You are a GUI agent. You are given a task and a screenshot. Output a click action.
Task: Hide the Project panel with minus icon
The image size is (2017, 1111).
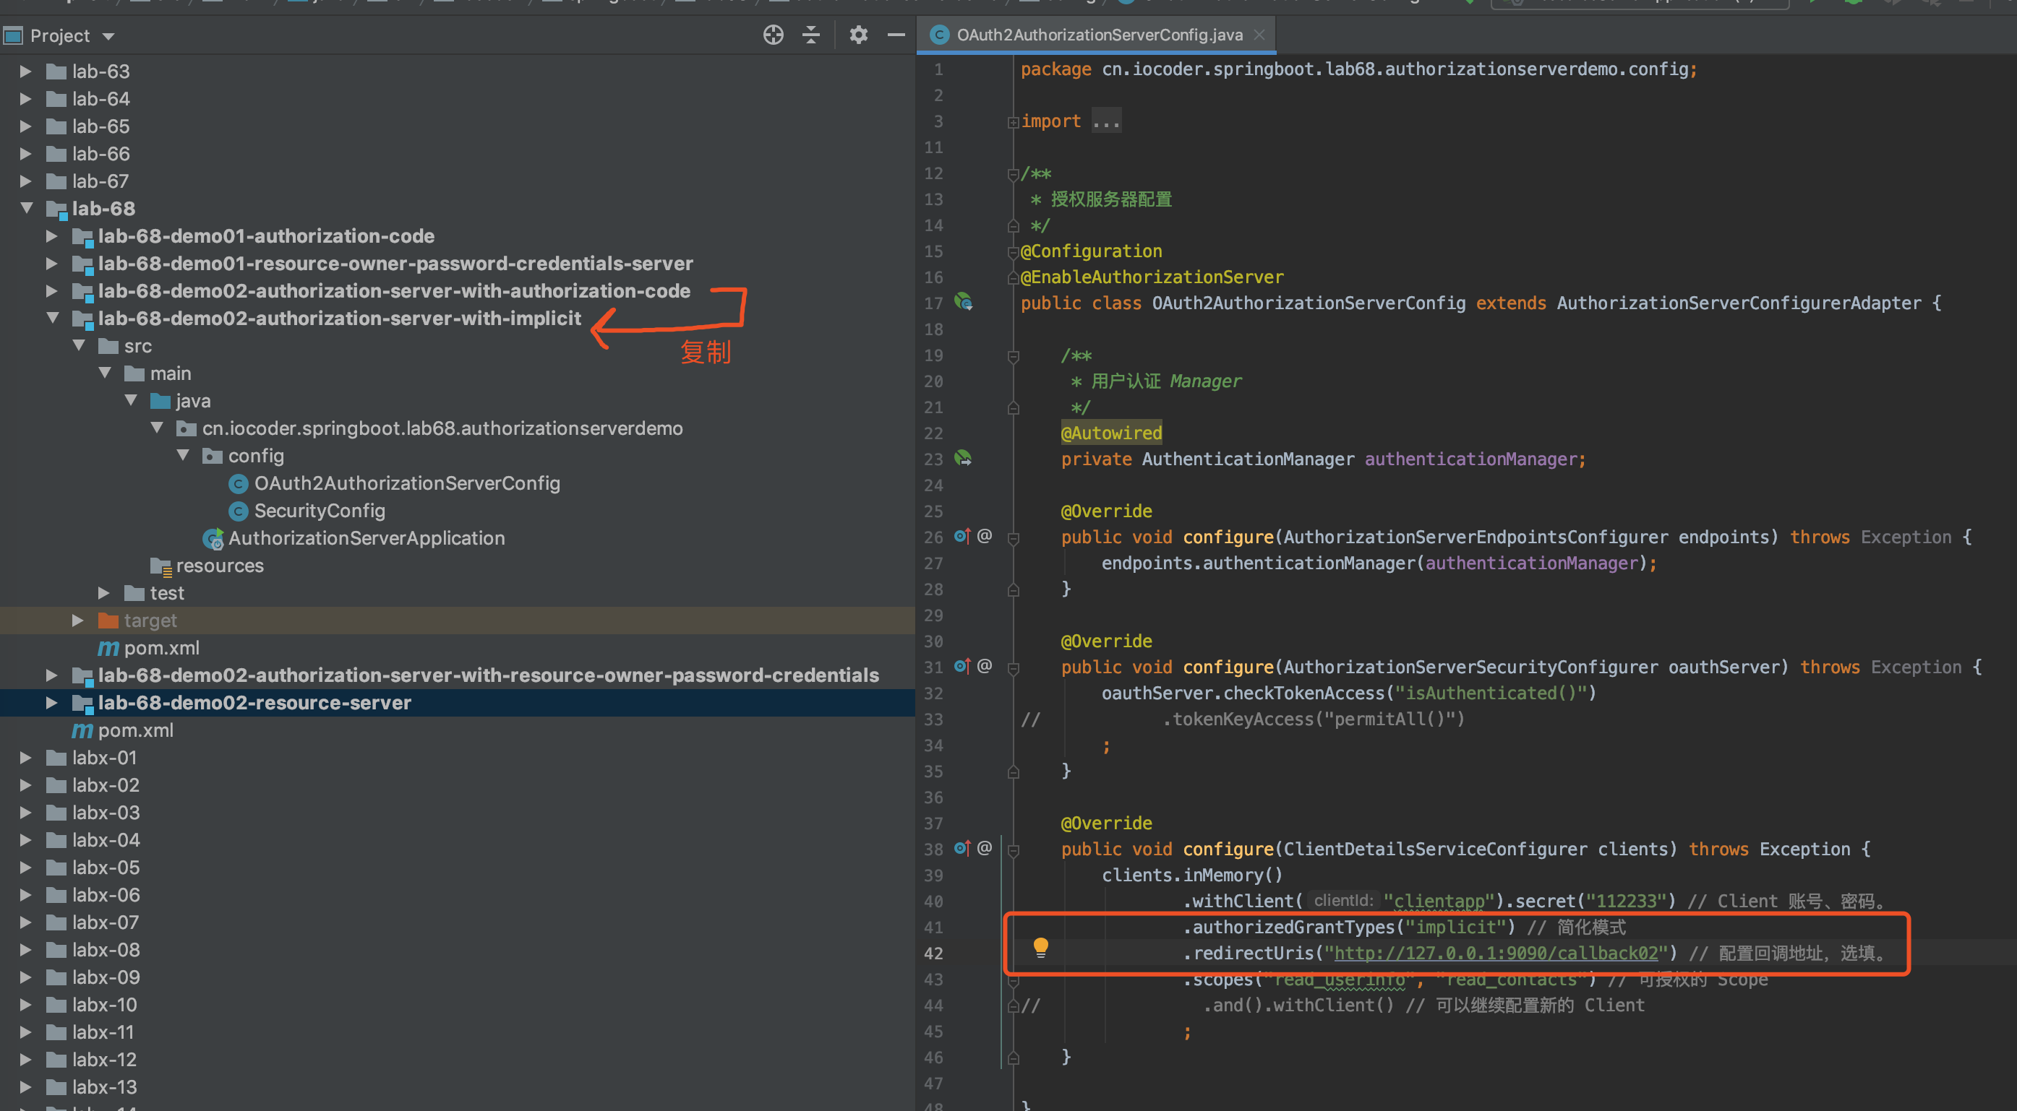point(896,35)
